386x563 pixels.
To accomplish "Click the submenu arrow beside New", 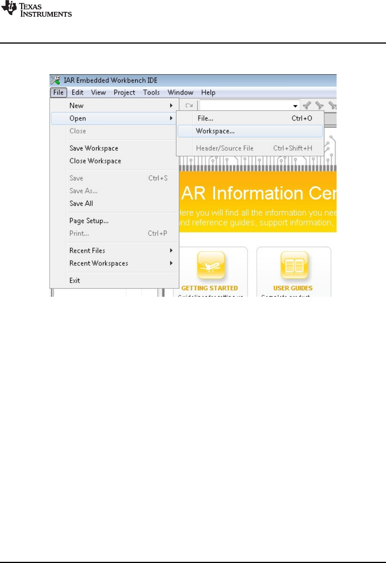I will [171, 106].
